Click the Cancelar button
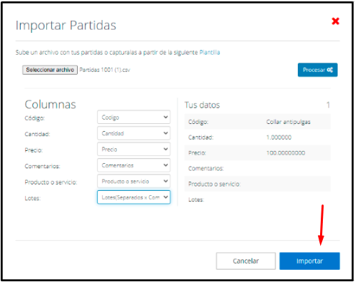The width and height of the screenshot is (355, 282). [246, 261]
